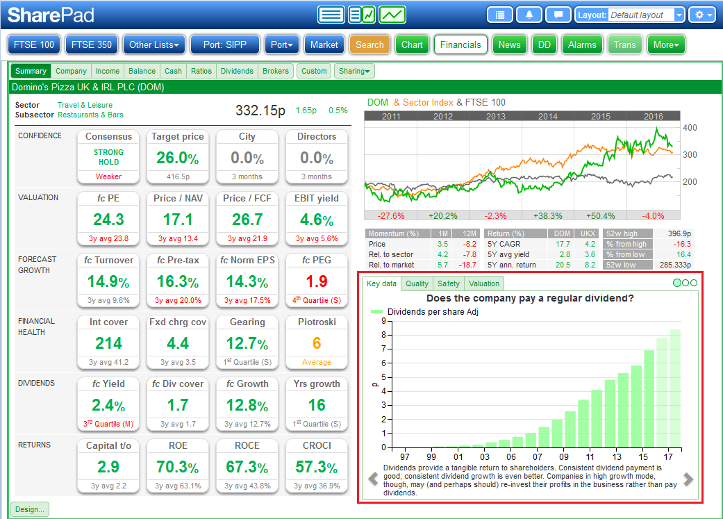Click the fc PE 24.3 card

tap(109, 218)
